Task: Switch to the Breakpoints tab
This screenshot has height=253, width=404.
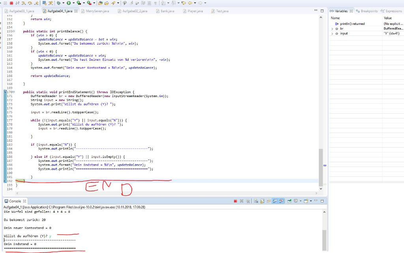Action: [369, 11]
